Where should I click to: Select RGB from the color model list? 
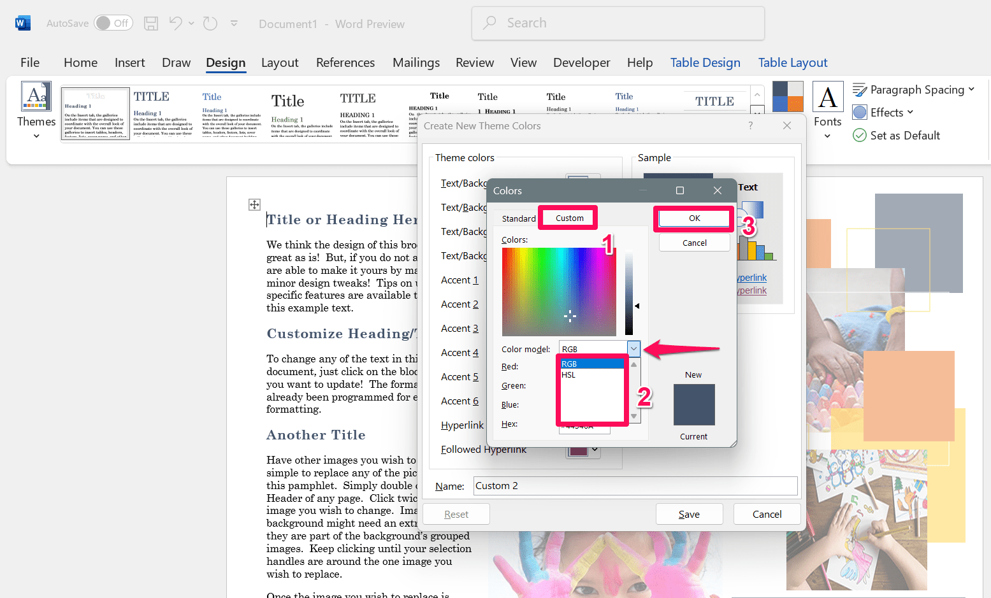(592, 364)
